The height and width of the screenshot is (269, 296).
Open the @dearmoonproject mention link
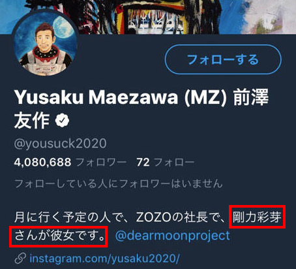click(x=172, y=236)
